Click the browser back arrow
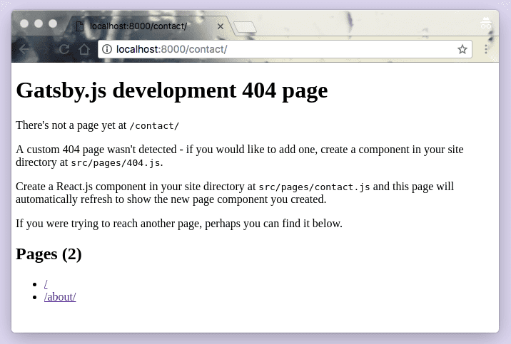 click(x=24, y=49)
